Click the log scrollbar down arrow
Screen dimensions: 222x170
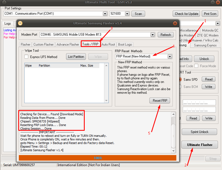point(174,151)
